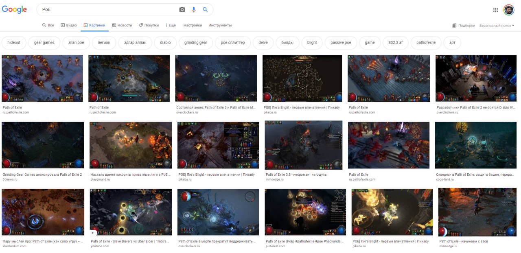
Task: Open the klardendum.com image thumbnail
Action: 43,212
